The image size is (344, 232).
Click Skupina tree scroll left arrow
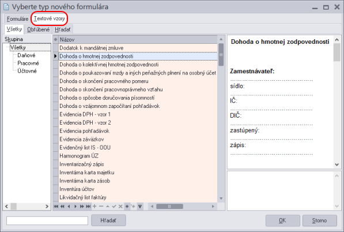click(6, 206)
